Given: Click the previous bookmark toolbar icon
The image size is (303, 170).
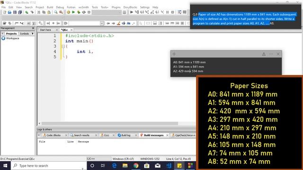Looking at the screenshot, I should click(48, 23).
